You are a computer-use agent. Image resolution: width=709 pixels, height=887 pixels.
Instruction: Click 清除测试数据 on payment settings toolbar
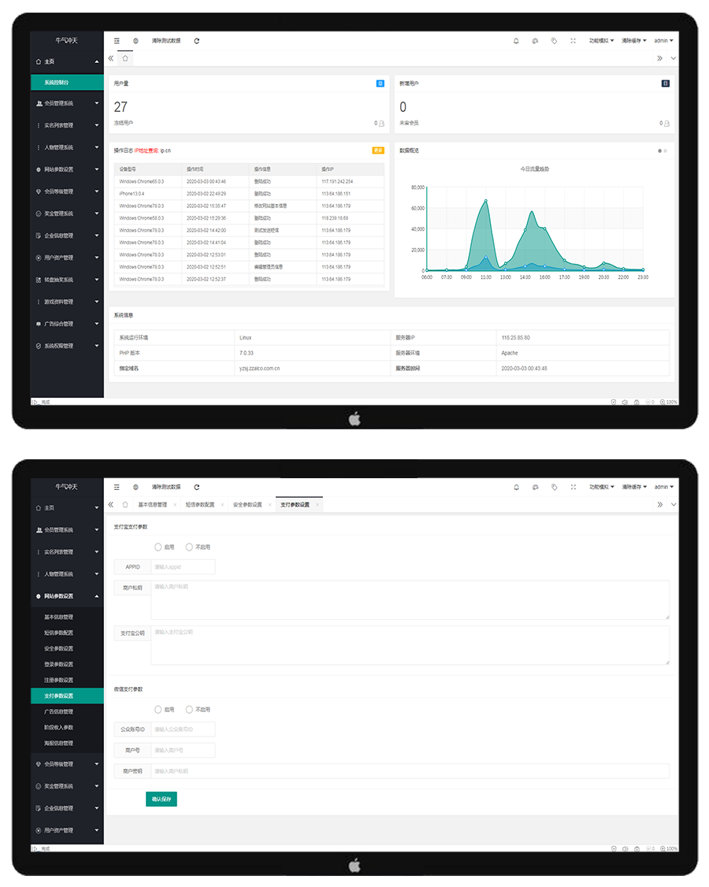pos(165,487)
